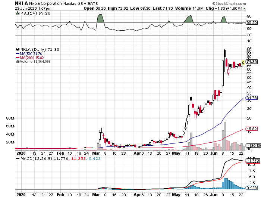261x198 pixels.
Task: Click the Last 71.30 header value
Action: click(x=163, y=8)
